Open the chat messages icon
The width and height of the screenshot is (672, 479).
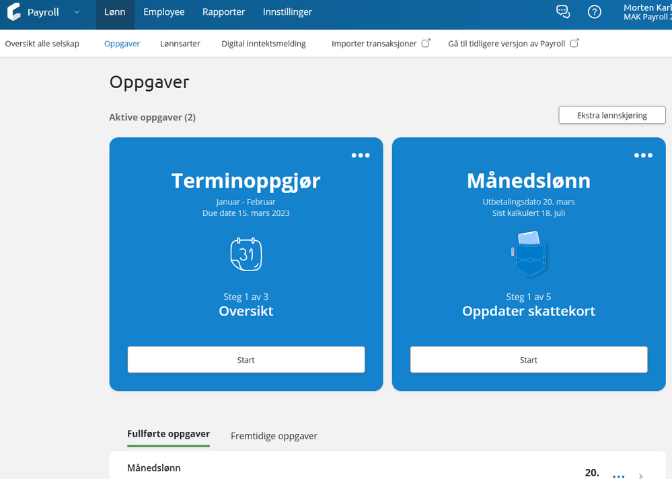pos(563,11)
